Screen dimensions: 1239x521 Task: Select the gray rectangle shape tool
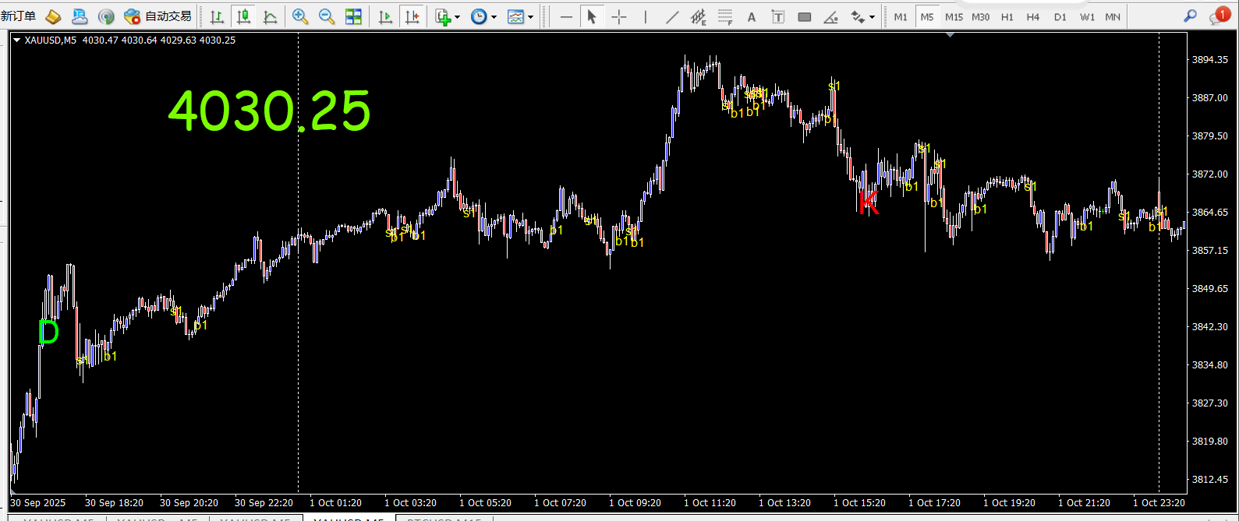tap(805, 16)
